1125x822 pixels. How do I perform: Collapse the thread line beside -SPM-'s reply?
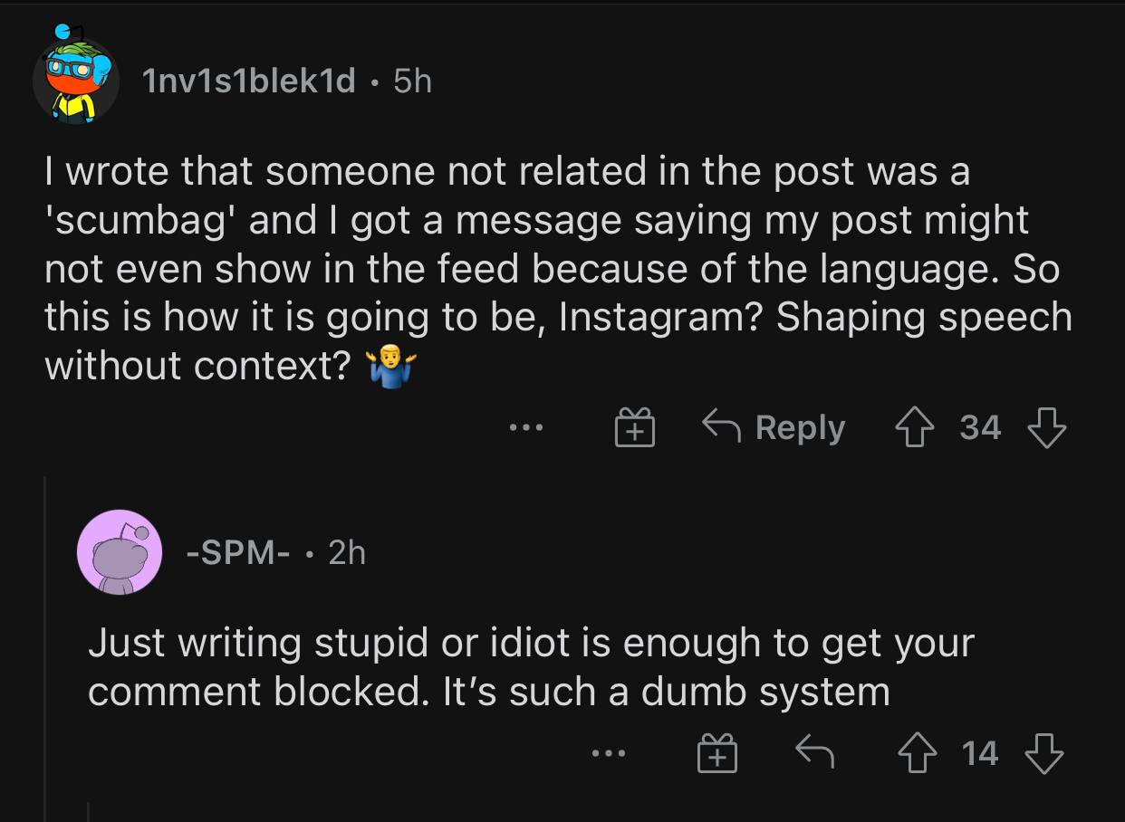[45, 652]
